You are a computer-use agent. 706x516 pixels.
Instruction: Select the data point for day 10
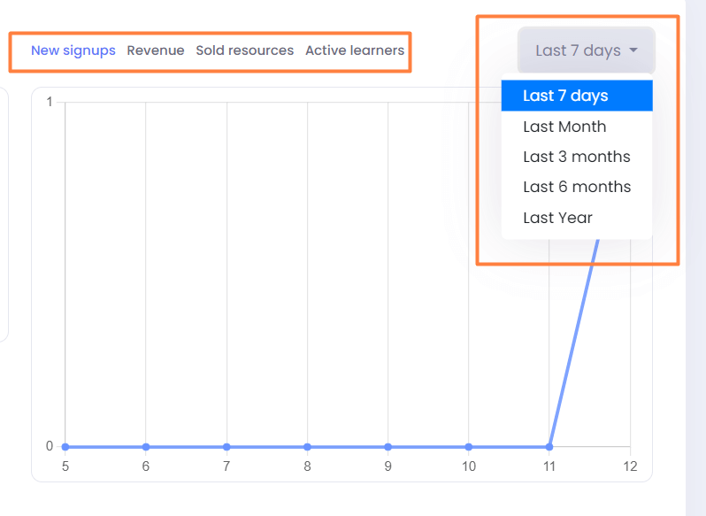pyautogui.click(x=469, y=447)
